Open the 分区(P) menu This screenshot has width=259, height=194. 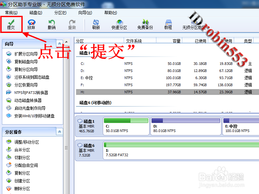click(60, 13)
